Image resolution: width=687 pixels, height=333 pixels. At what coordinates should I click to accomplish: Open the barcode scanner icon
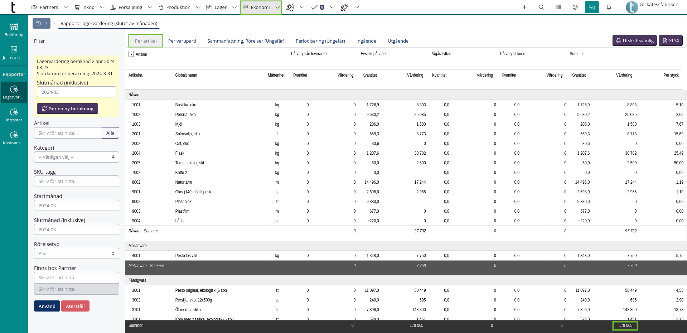pos(558,7)
